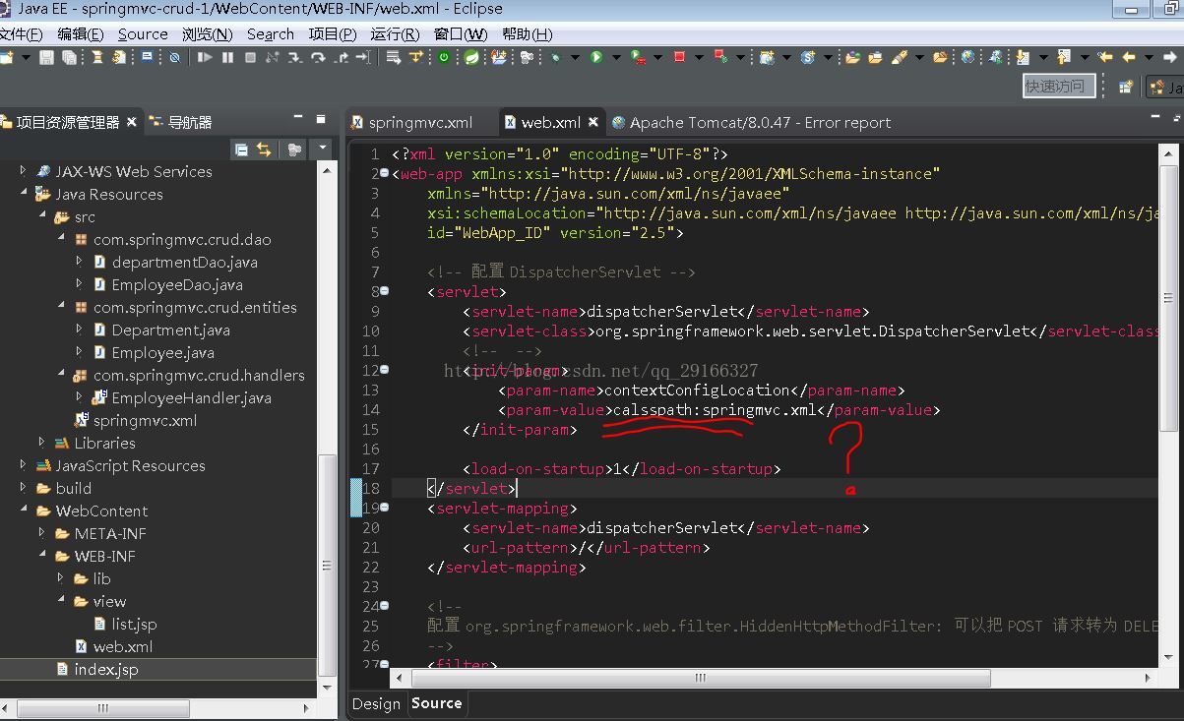Click the debug bug icon
Screen dimensions: 1184x721
[x=557, y=58]
